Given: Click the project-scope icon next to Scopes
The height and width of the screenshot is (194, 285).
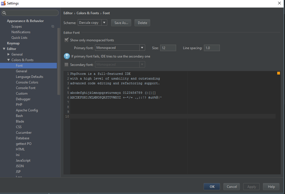Looking at the screenshot, I should [x=53, y=27].
